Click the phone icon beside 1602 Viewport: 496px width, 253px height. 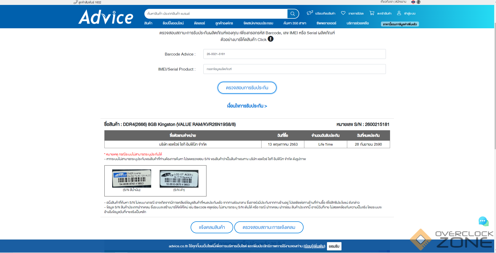(76, 2)
